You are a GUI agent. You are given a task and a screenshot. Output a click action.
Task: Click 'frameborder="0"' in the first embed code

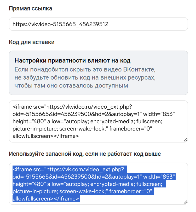(131, 128)
